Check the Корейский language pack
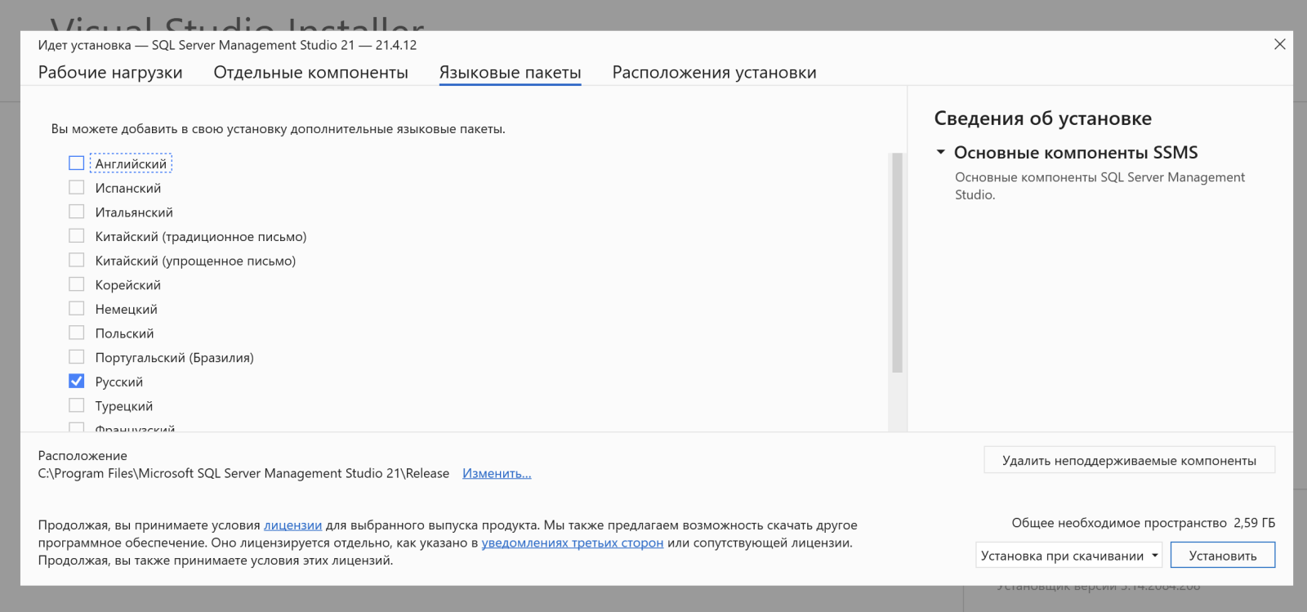 [x=77, y=284]
